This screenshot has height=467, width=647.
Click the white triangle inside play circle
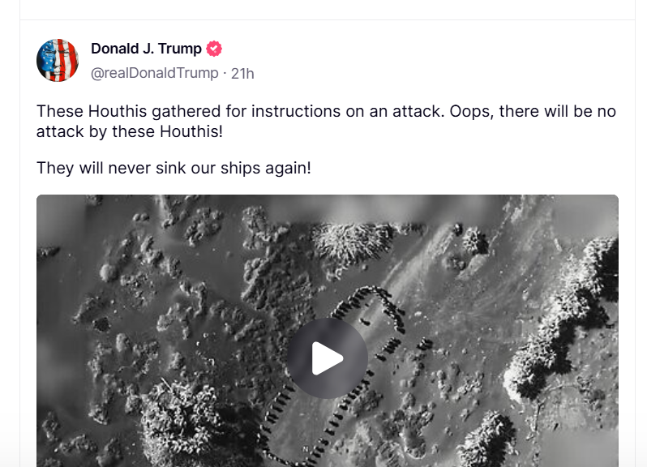pyautogui.click(x=326, y=358)
